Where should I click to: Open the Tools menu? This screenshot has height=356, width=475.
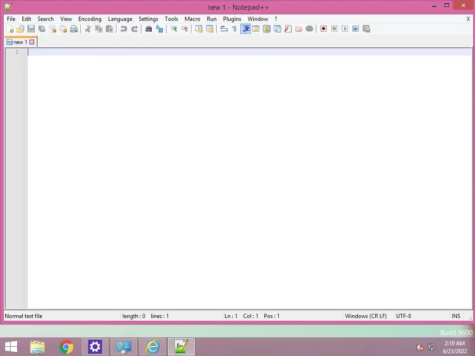tap(172, 19)
